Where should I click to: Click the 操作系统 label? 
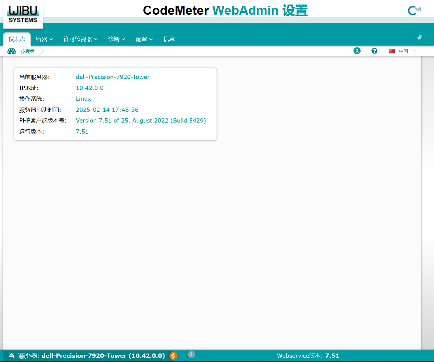tap(31, 99)
